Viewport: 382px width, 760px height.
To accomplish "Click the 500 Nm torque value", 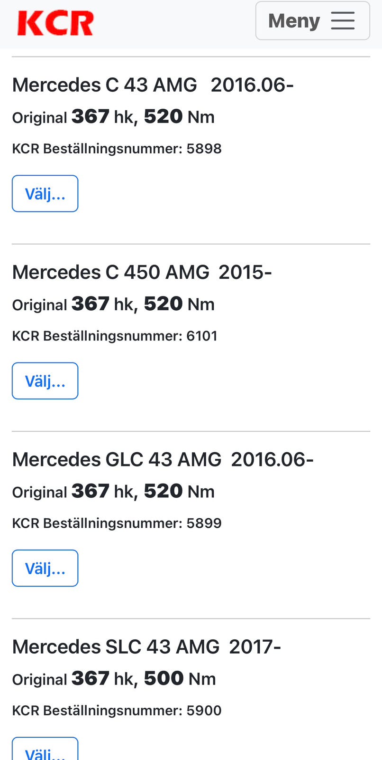I will 180,678.
